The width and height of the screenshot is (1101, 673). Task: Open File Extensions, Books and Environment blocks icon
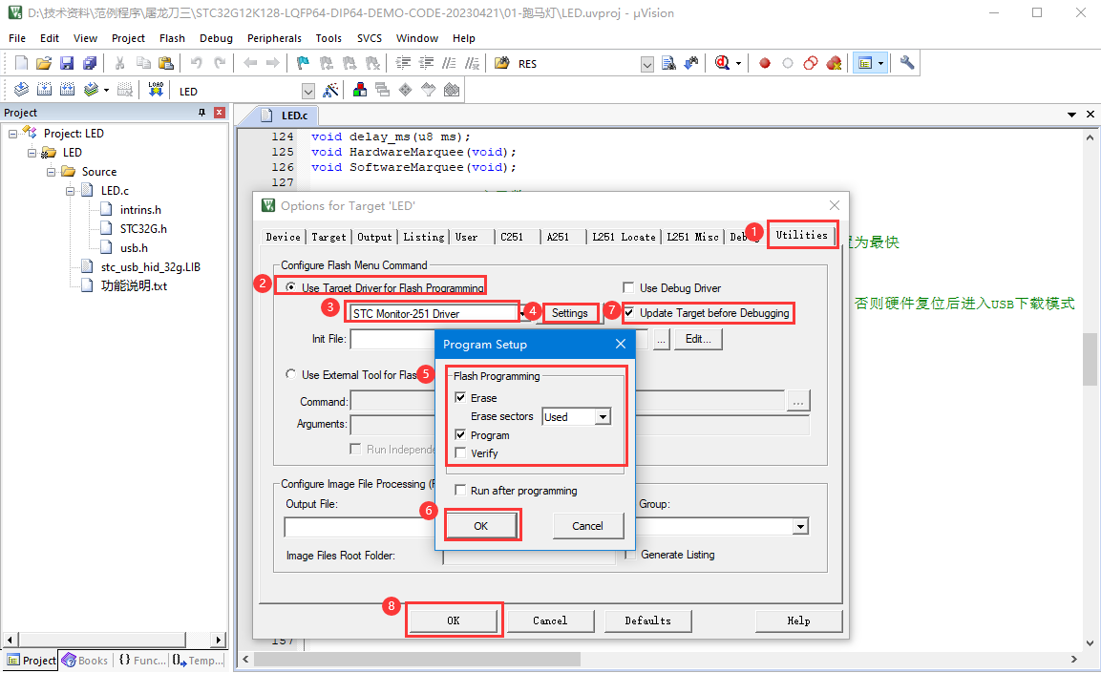pos(359,90)
